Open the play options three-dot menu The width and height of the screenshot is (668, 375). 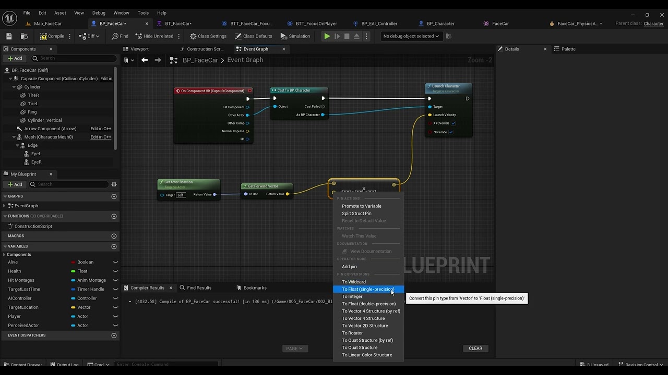tap(366, 36)
